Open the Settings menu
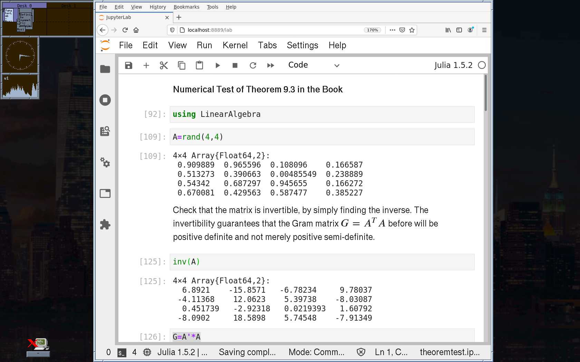The width and height of the screenshot is (580, 362). [x=302, y=45]
